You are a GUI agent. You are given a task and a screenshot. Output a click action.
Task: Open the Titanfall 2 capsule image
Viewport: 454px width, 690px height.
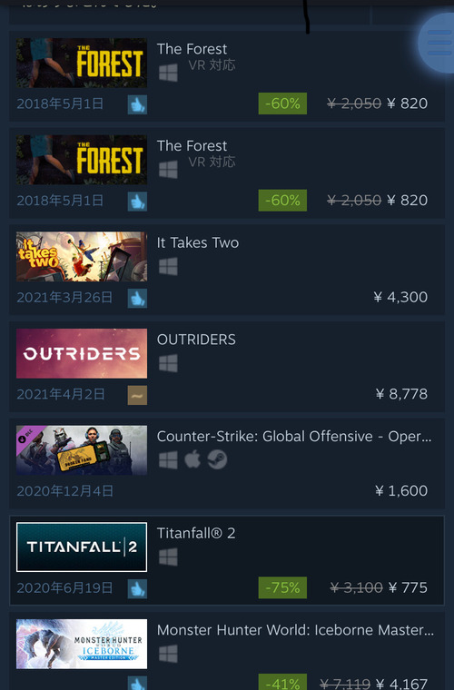click(82, 547)
